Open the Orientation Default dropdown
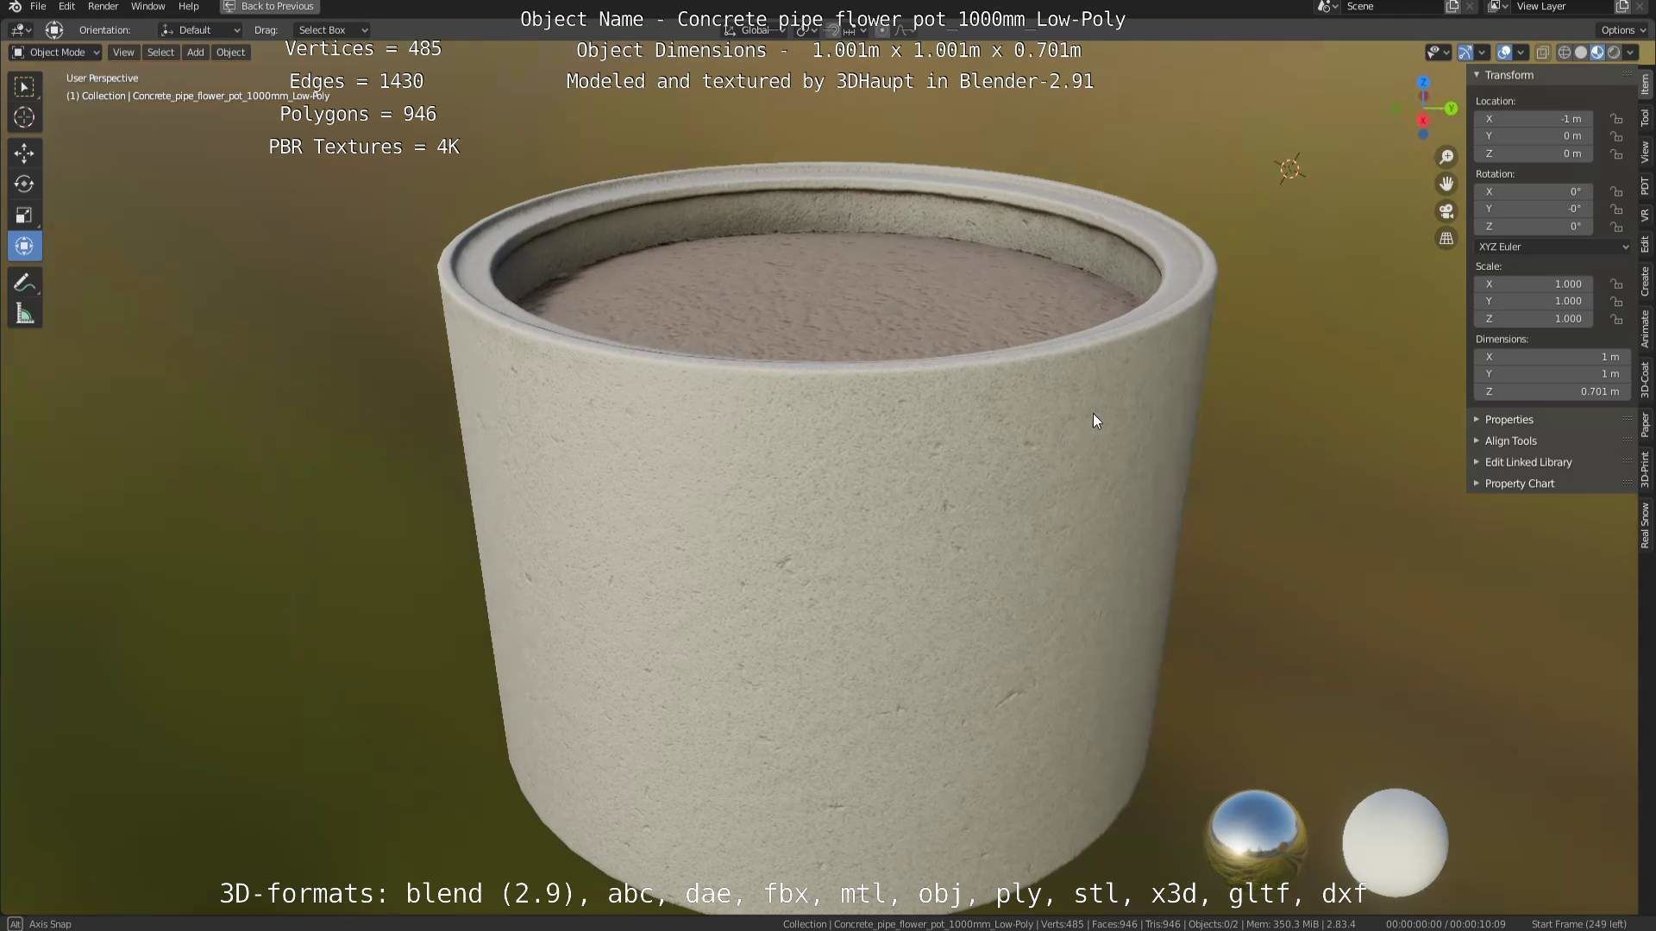1656x931 pixels. (200, 30)
